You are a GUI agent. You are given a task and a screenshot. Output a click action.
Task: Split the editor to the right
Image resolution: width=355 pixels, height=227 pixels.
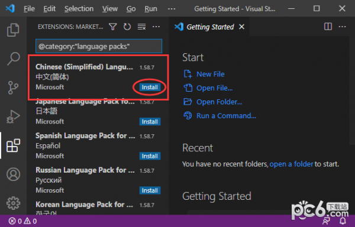pyautogui.click(x=328, y=27)
